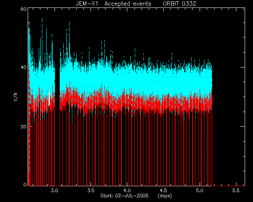
Task: Click the 4.0 x-axis tick label
Action: 127,191
